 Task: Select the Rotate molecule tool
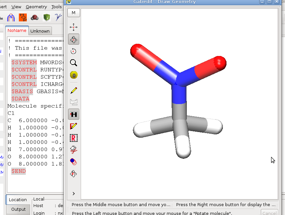(73, 39)
